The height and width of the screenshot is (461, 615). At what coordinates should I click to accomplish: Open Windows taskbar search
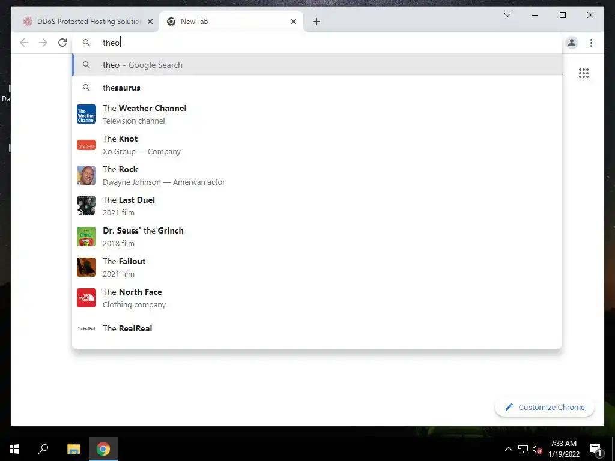[43, 449]
